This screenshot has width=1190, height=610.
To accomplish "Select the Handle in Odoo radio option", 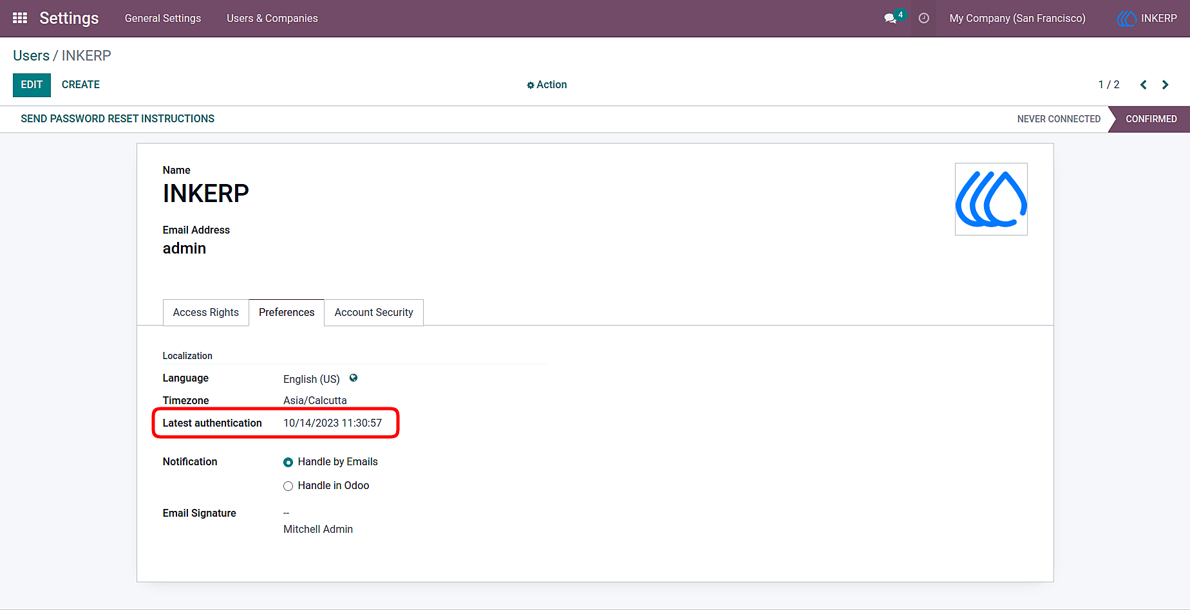I will click(x=288, y=486).
